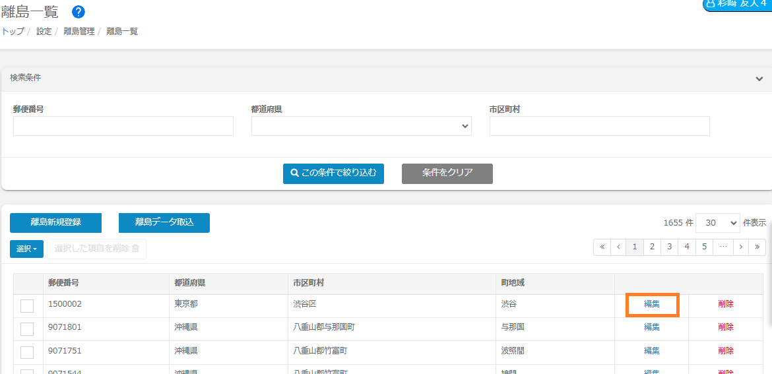The image size is (772, 374).
Task: Tick the checkbox for postal code 1500002
Action: 27,305
